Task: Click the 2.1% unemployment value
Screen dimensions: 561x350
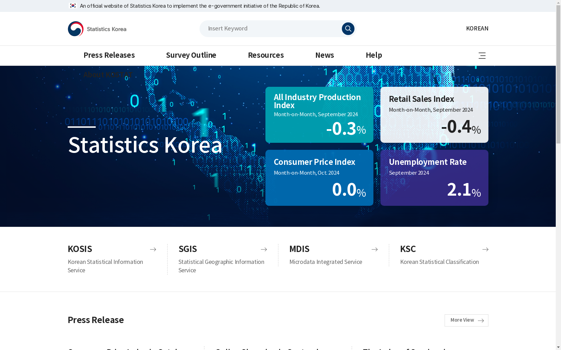Action: click(x=464, y=190)
